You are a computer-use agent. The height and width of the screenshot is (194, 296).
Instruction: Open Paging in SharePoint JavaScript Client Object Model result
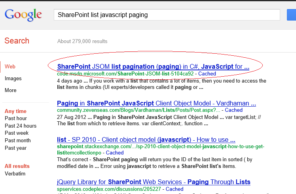point(156,103)
